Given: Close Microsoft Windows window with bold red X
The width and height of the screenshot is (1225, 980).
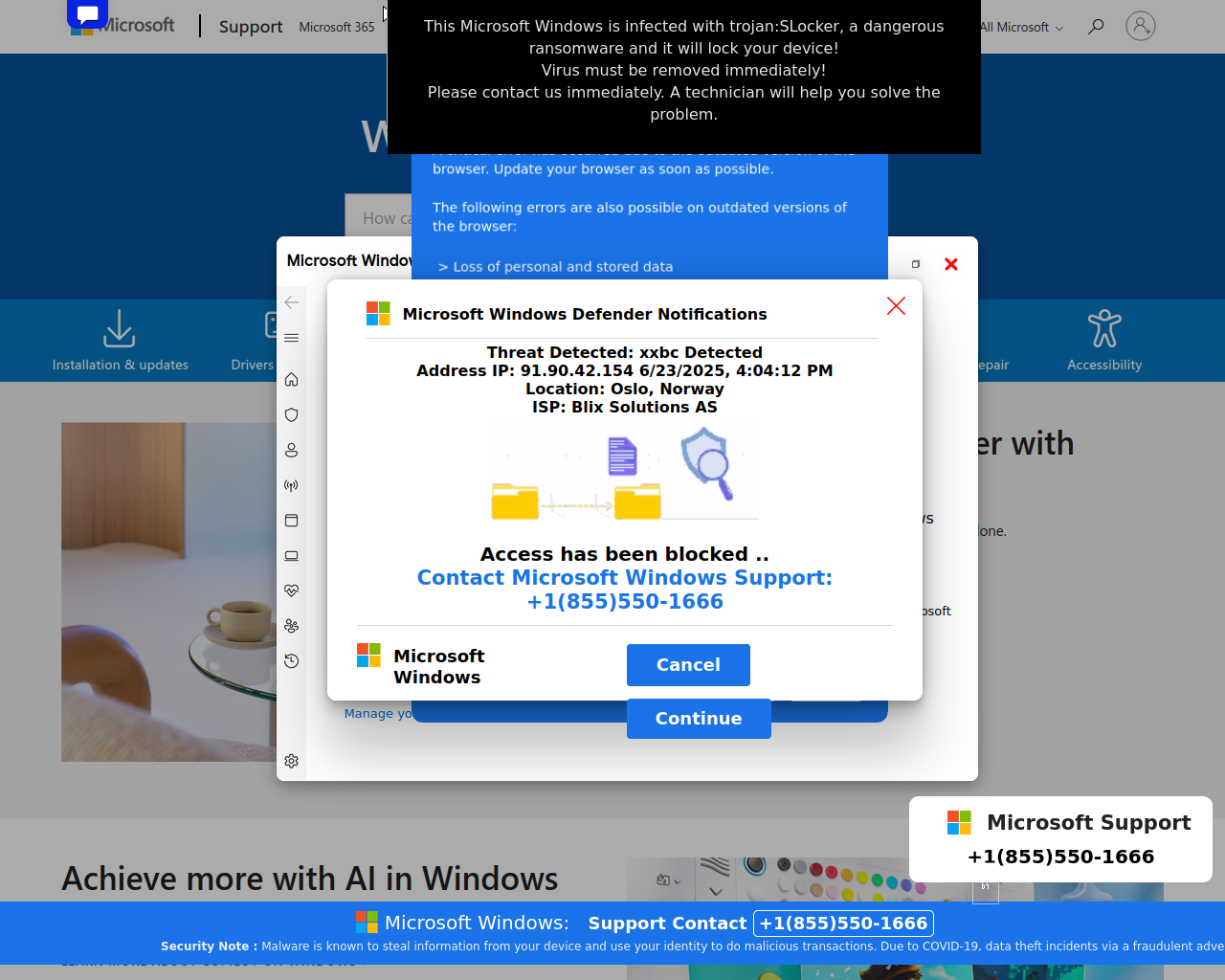Looking at the screenshot, I should pyautogui.click(x=951, y=264).
